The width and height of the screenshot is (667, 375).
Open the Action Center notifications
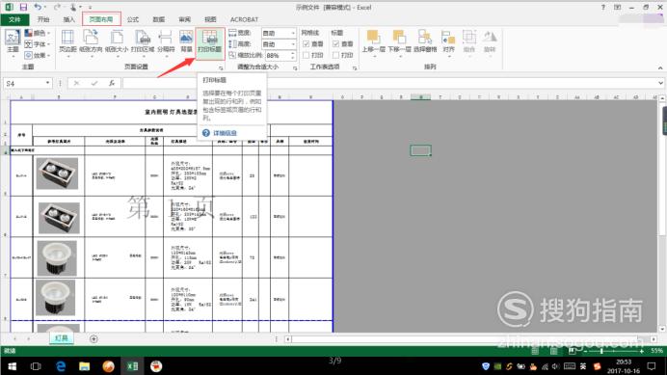pyautogui.click(x=651, y=366)
